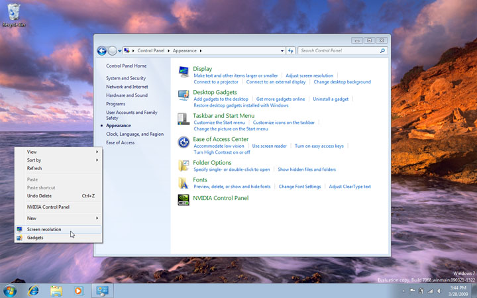This screenshot has width=477, height=298.
Task: Click the Taskbar and Start Menu icon
Action: 184,119
